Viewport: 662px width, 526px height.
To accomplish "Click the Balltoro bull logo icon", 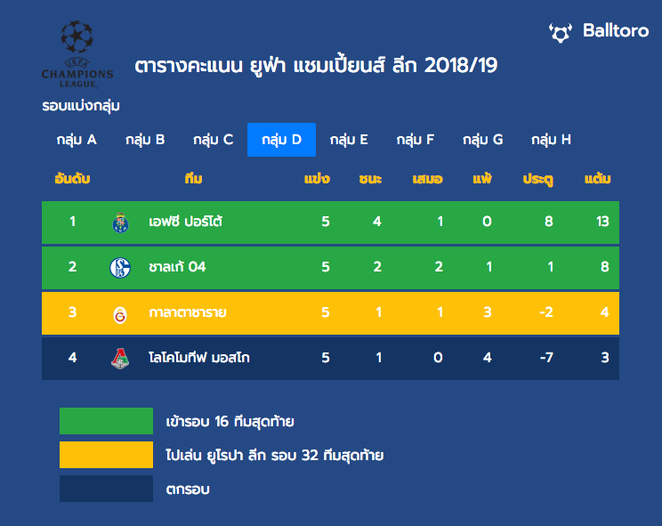I will pos(561,33).
